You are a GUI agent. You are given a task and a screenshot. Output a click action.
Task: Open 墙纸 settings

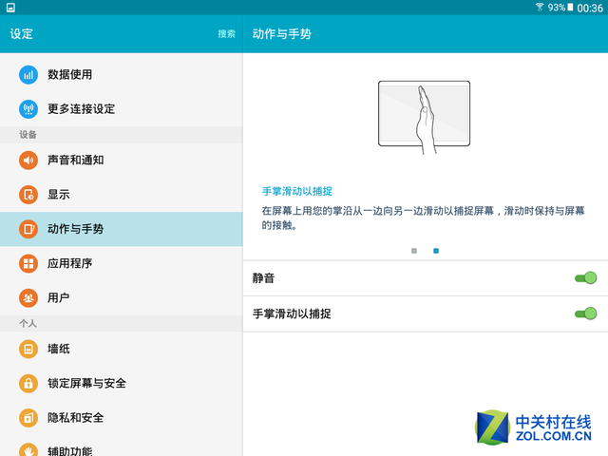tap(122, 349)
